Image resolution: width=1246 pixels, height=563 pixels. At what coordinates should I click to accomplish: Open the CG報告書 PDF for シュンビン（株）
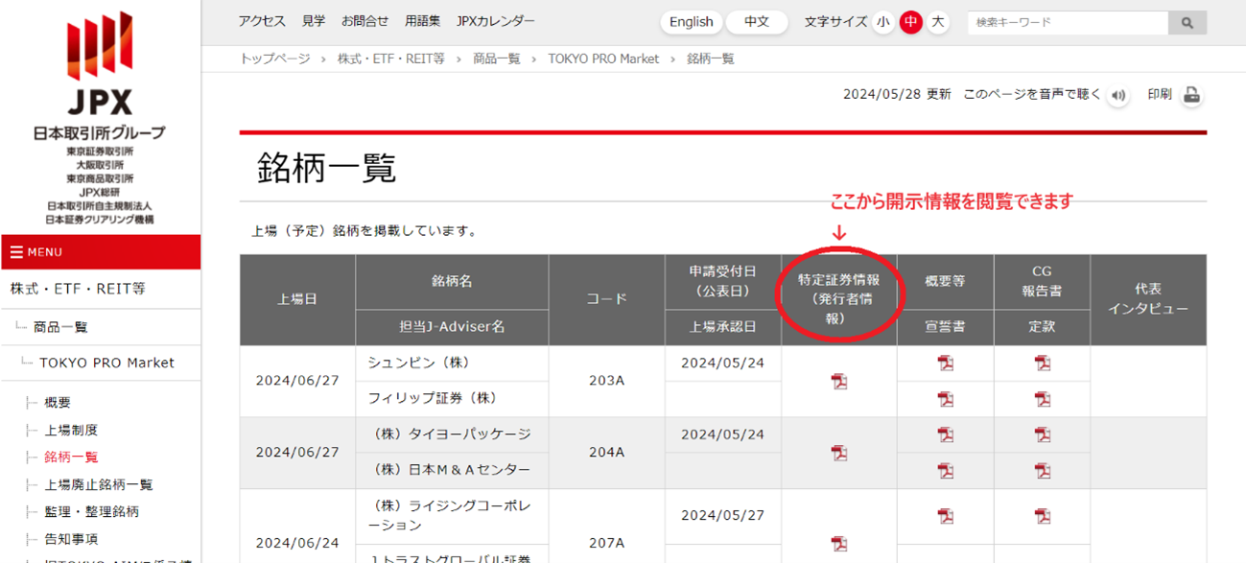click(x=1043, y=364)
